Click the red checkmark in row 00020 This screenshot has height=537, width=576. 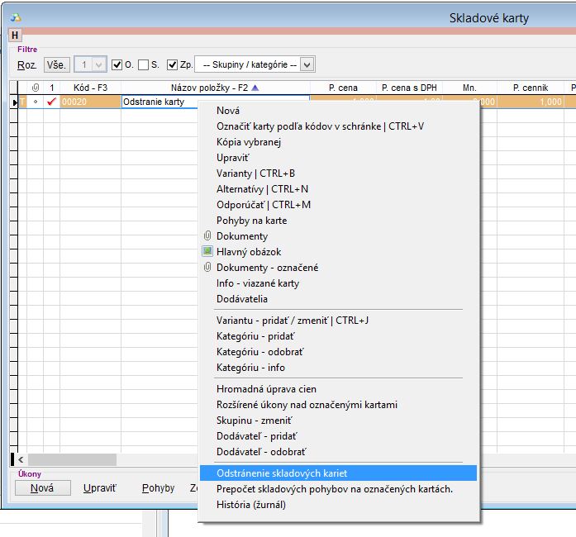51,102
